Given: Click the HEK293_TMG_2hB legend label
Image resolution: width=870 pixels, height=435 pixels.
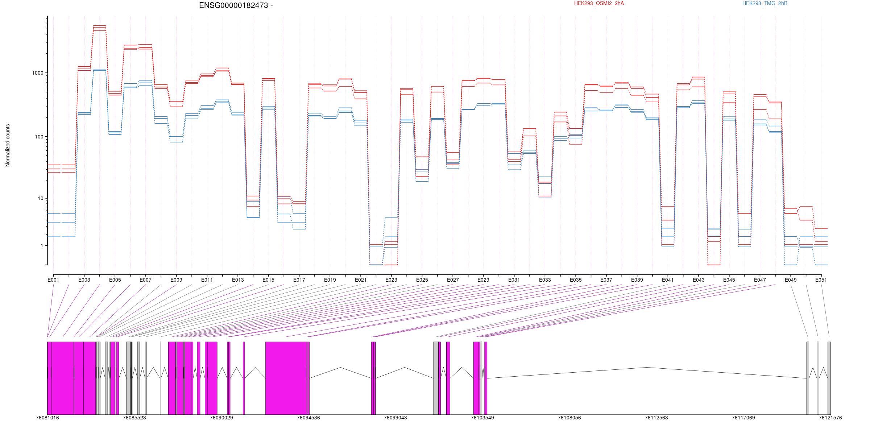Looking at the screenshot, I should (x=765, y=3).
